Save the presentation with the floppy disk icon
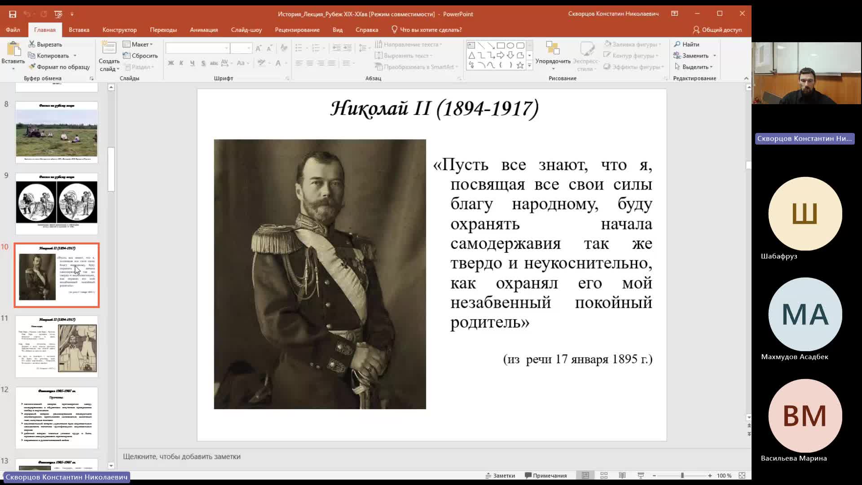The width and height of the screenshot is (862, 485). click(13, 14)
